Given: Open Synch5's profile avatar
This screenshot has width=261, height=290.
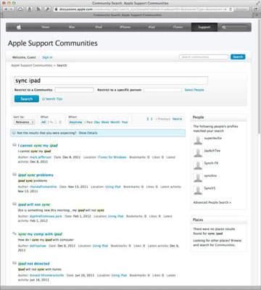Looking at the screenshot, I should click(x=198, y=191).
